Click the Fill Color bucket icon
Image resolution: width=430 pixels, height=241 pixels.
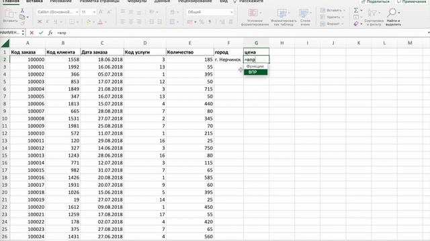(x=88, y=22)
